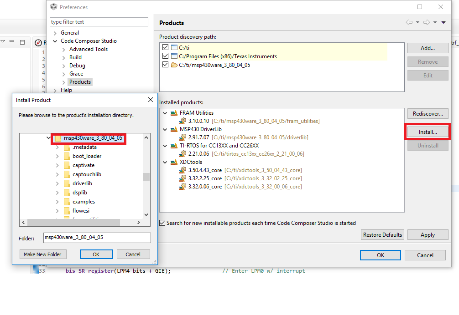
Task: Click the XDCtools product icon
Action: 174,162
